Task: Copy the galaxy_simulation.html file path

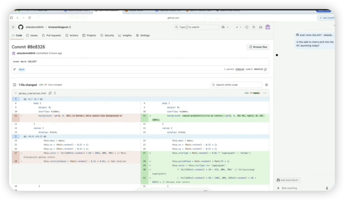Action: 50,93
